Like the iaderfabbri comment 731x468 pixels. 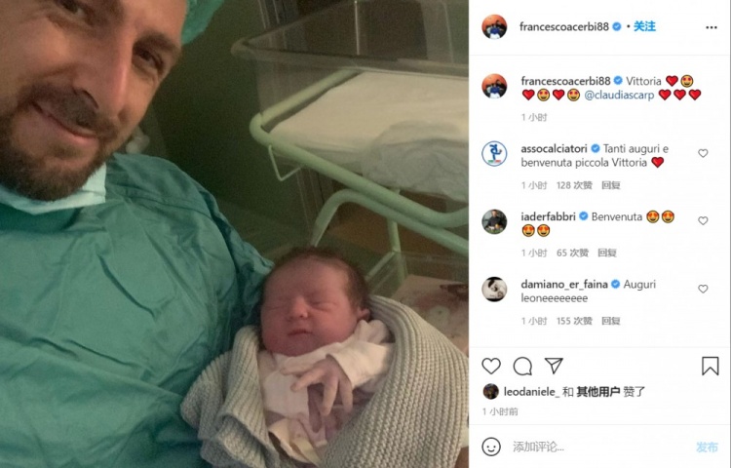pos(703,220)
